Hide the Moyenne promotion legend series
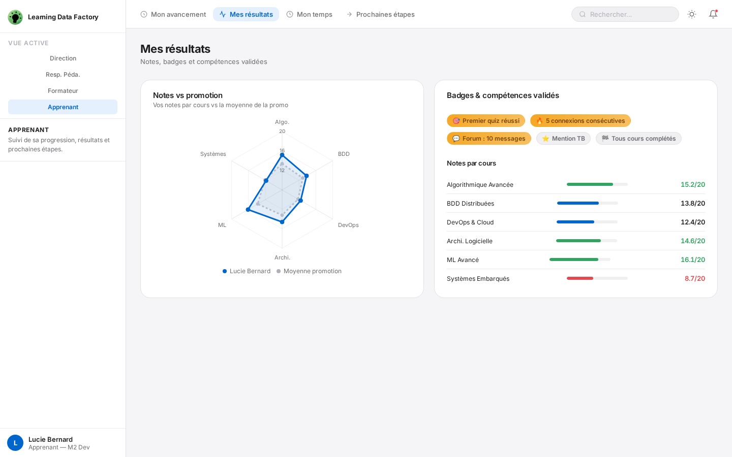 (x=309, y=271)
